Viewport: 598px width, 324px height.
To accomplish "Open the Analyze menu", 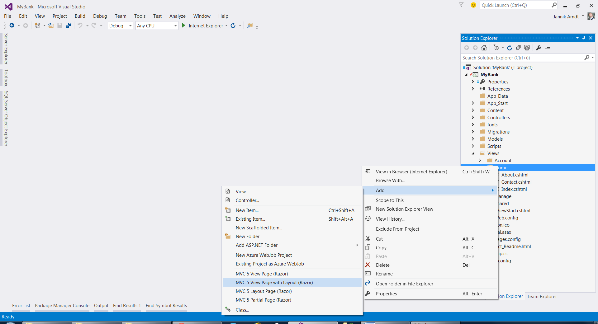I will pos(178,16).
